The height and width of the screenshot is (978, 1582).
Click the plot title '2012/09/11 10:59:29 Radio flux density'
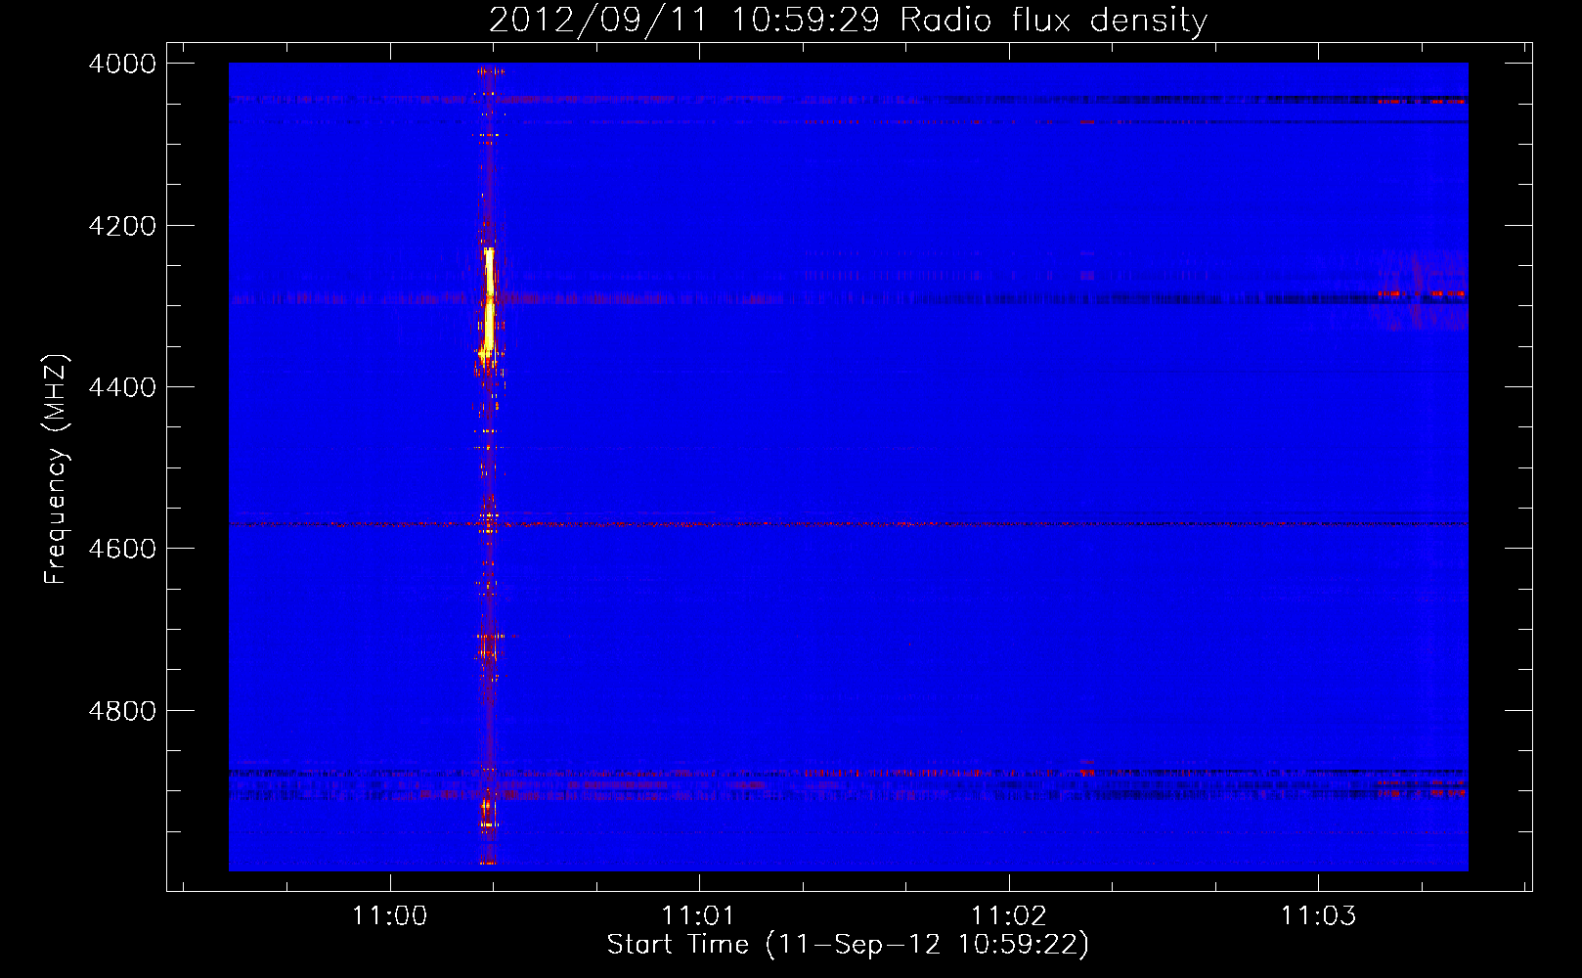[848, 20]
